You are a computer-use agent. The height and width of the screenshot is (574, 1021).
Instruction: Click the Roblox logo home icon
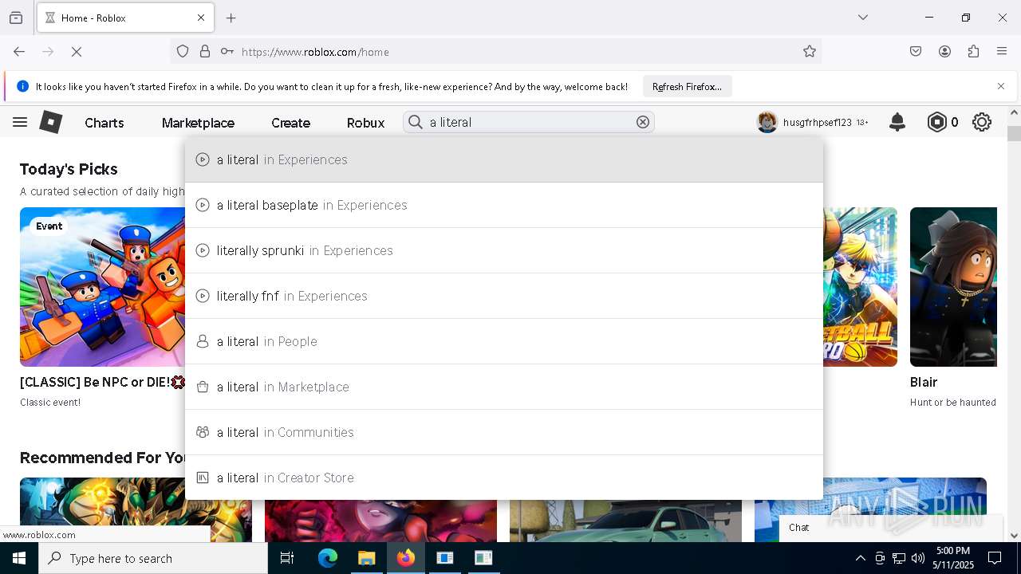point(51,122)
